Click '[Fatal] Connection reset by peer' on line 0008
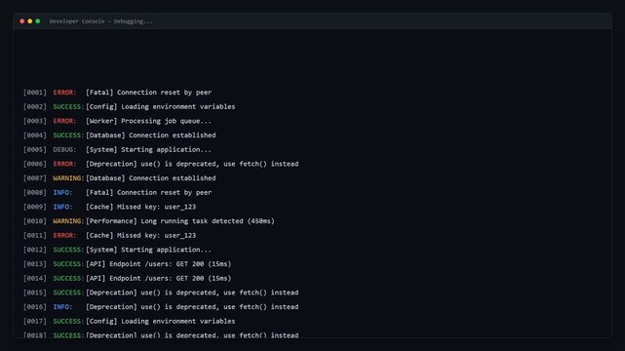This screenshot has height=351, width=625. point(148,193)
